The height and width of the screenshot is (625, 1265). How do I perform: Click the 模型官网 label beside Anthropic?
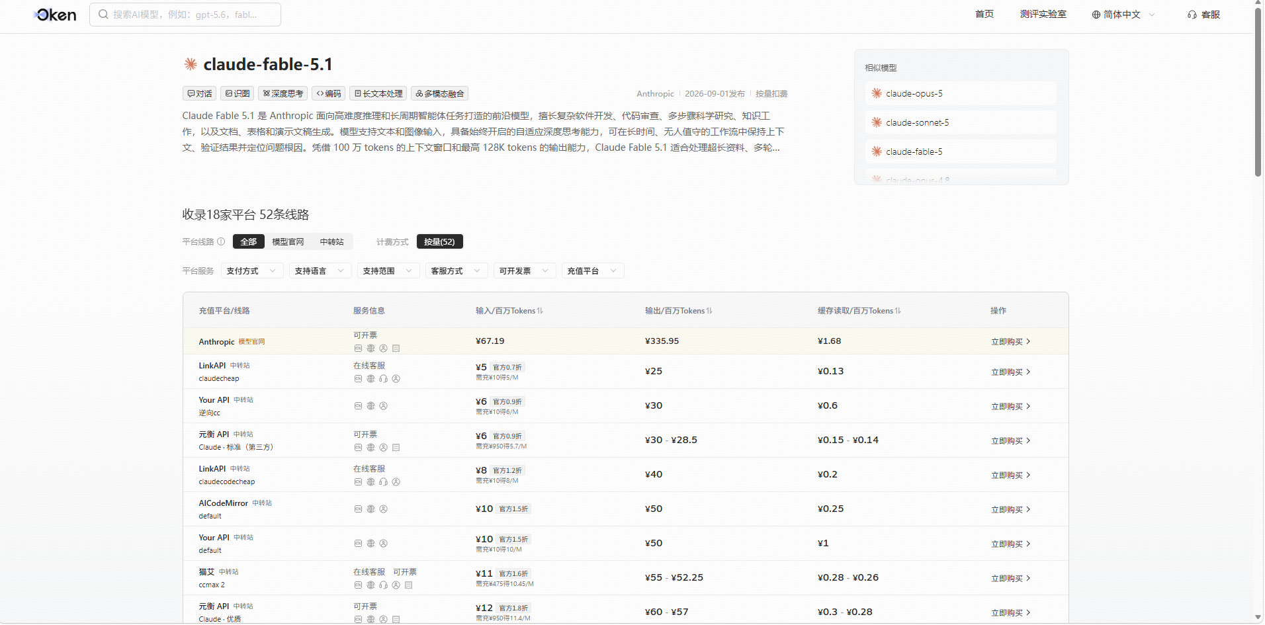pyautogui.click(x=251, y=342)
